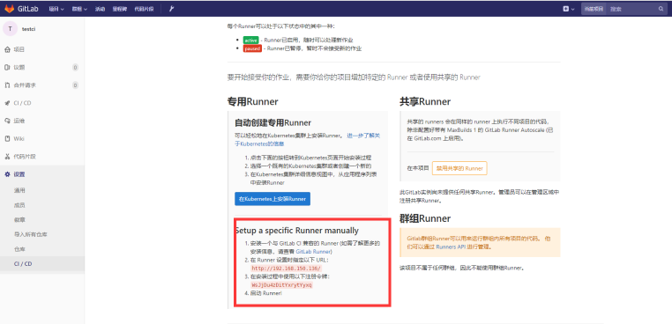Click the heading Setup a specific Runner manually
Viewport: 672px width, 324px height.
pos(296,231)
